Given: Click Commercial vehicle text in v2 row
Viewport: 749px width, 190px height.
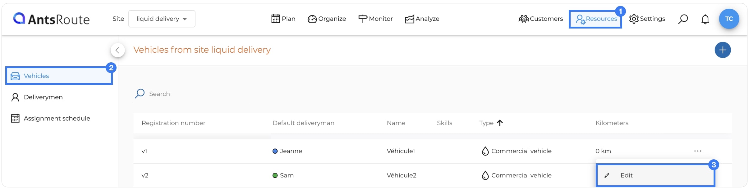Looking at the screenshot, I should tap(521, 175).
